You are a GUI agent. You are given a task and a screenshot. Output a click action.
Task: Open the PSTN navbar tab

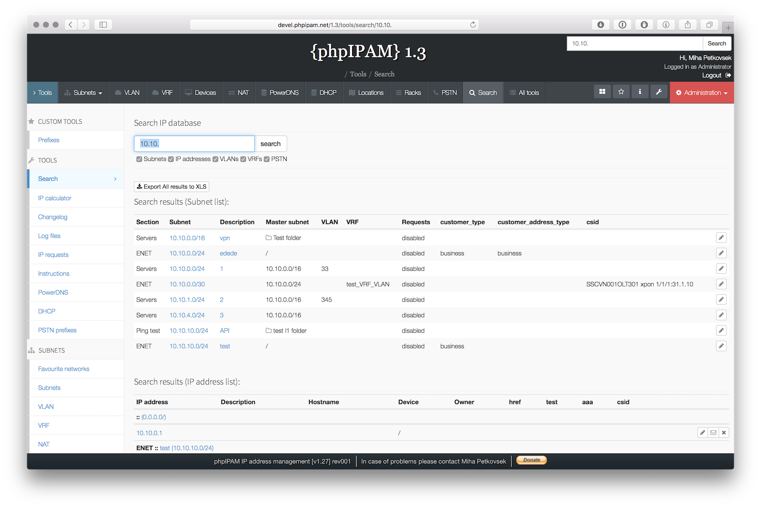click(445, 93)
